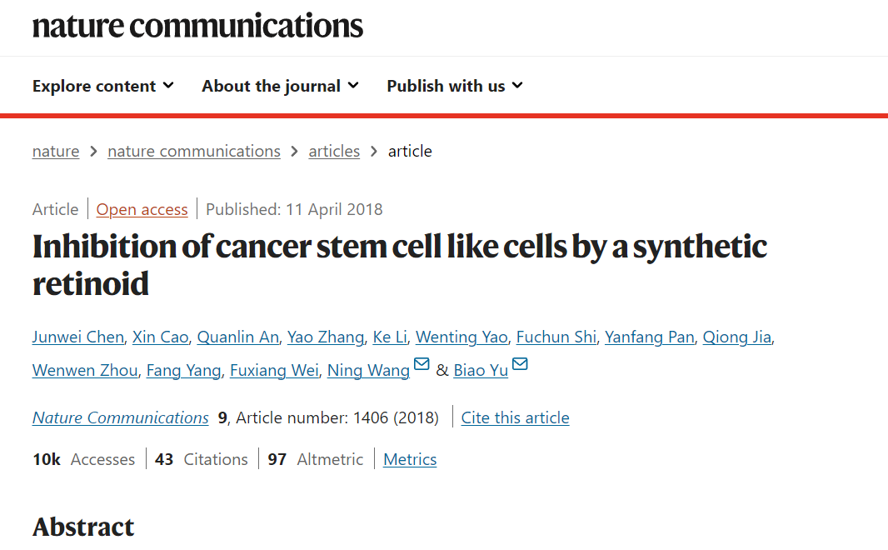Expand the Explore content menu
The height and width of the screenshot is (550, 888).
coord(102,86)
